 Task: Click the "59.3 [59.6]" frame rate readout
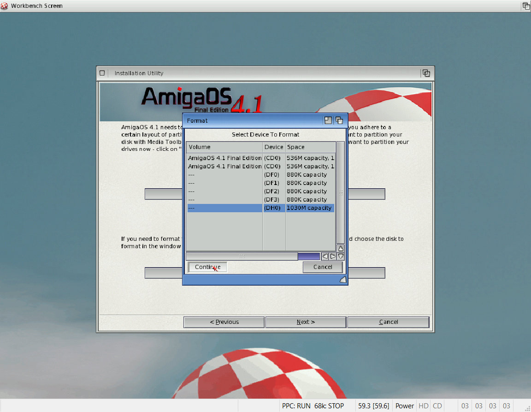click(373, 406)
